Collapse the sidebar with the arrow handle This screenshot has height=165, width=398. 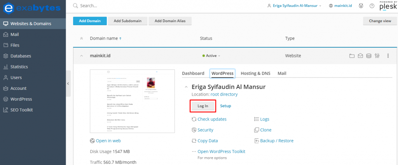pos(68,84)
